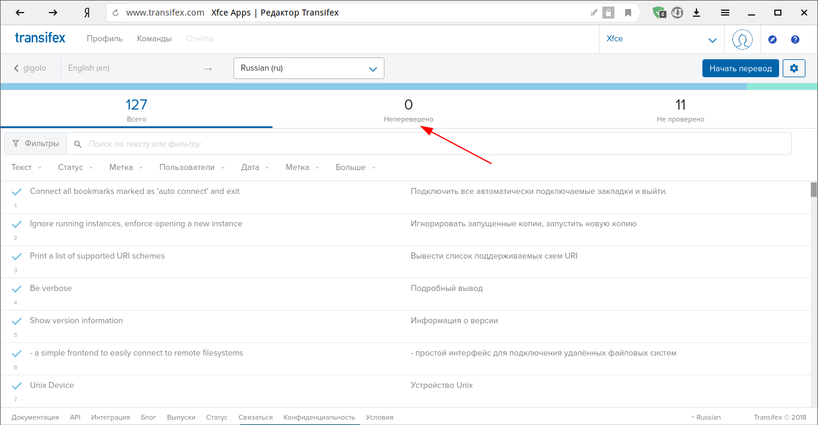
Task: Open the Russian (ru) language dropdown
Action: click(308, 68)
